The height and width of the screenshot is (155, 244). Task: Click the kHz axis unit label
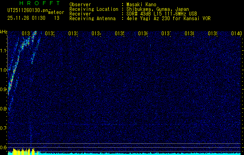tap(3, 31)
